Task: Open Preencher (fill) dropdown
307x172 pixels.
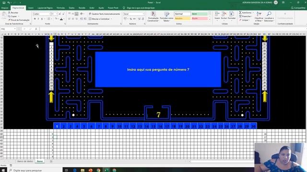Action: click(x=246, y=16)
